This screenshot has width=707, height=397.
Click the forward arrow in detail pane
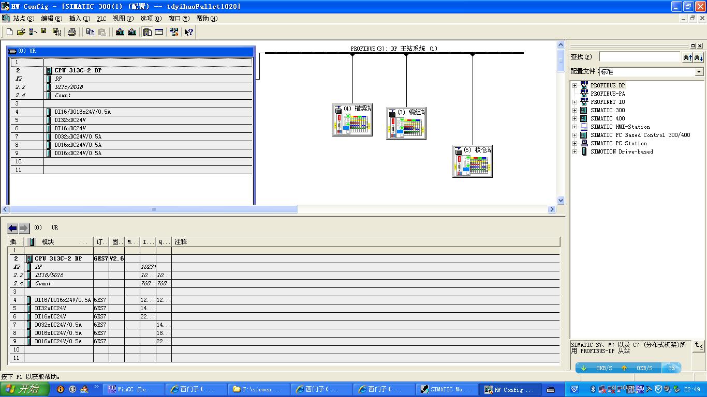(24, 228)
